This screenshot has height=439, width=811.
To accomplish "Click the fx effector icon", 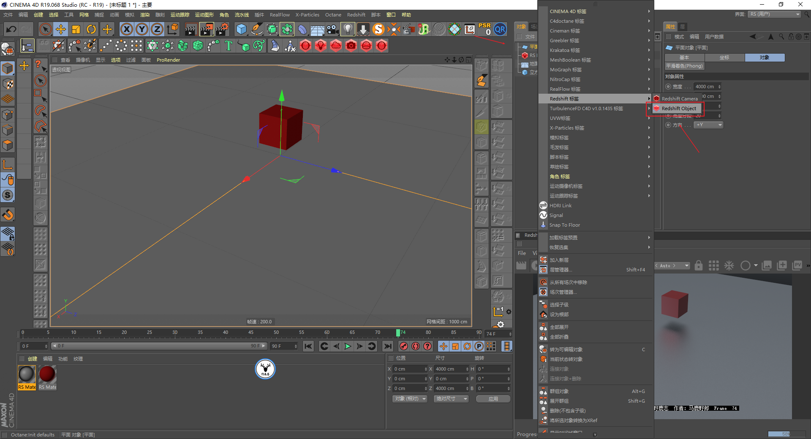I will pos(290,46).
